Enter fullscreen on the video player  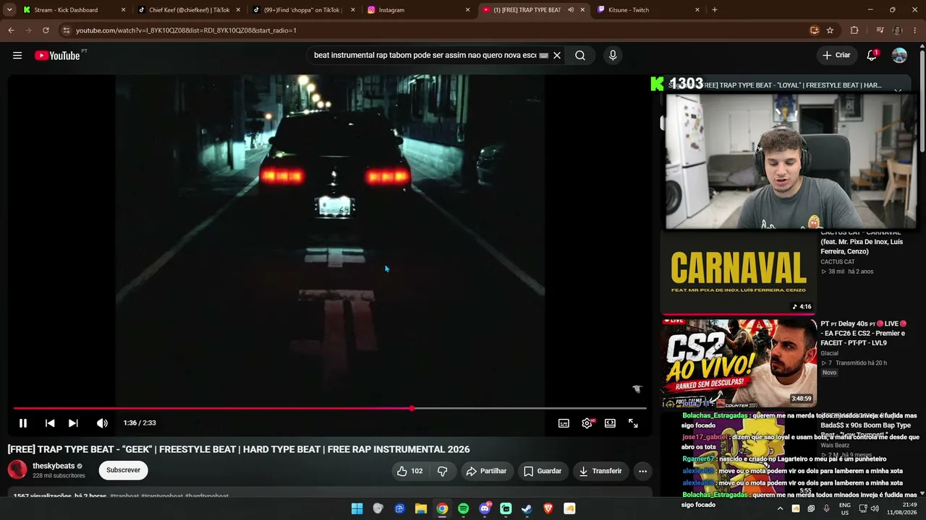tap(633, 423)
